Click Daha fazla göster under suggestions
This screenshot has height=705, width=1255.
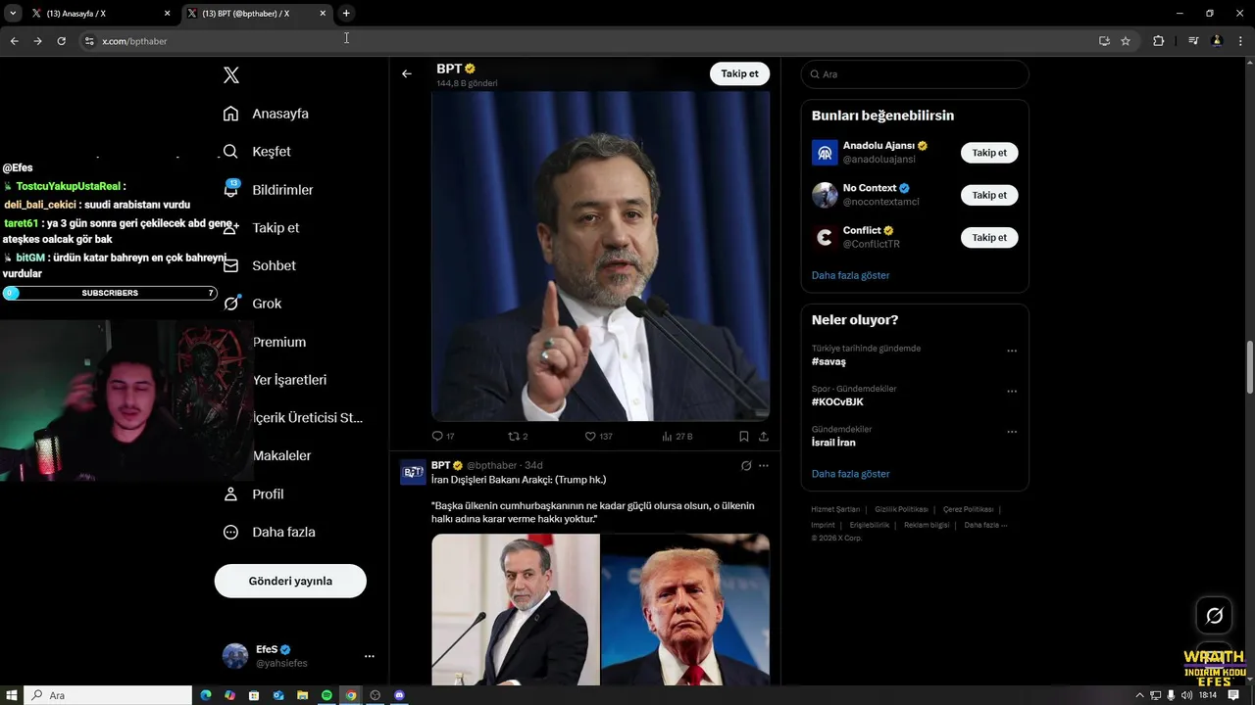tap(850, 275)
